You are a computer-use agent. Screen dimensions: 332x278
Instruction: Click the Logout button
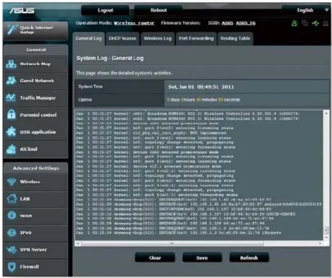[105, 10]
